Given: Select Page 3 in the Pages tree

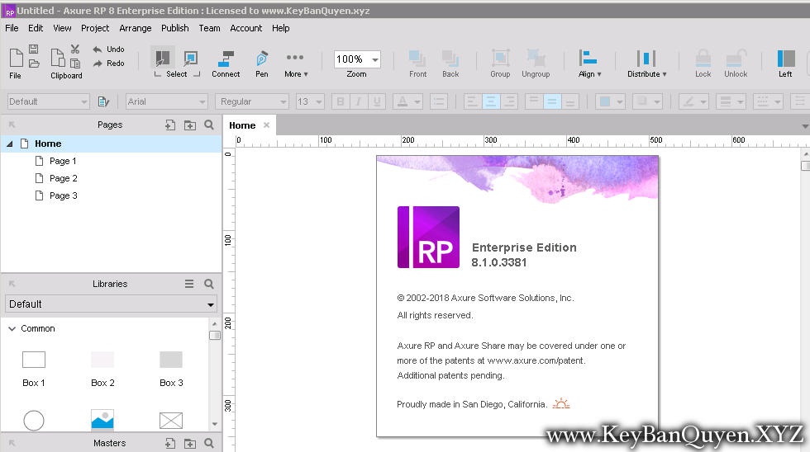Looking at the screenshot, I should [63, 195].
